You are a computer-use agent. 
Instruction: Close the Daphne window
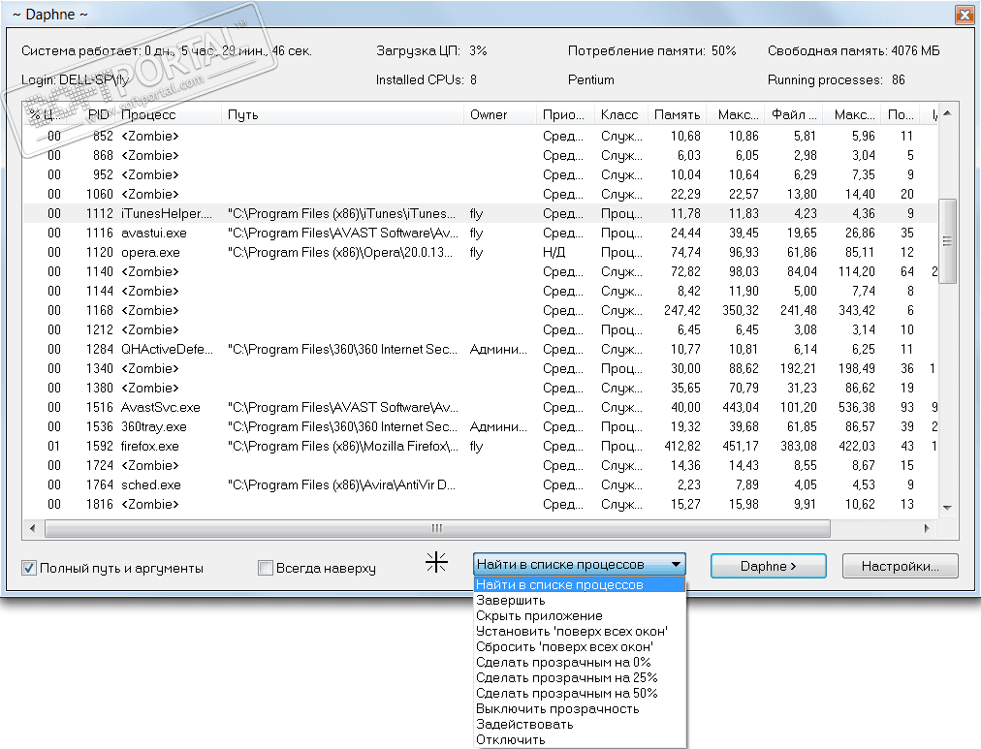[x=965, y=15]
